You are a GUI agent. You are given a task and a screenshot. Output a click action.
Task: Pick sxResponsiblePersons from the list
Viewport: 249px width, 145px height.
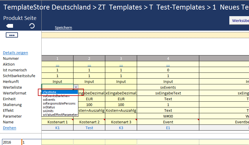point(59,103)
